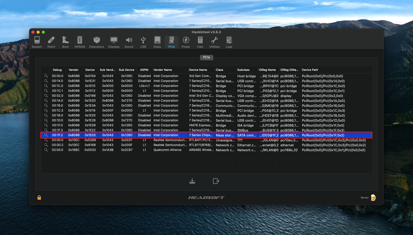Click magnifier icon for Qualcomm Atheros row
This screenshot has height=235, width=413.
(x=46, y=150)
